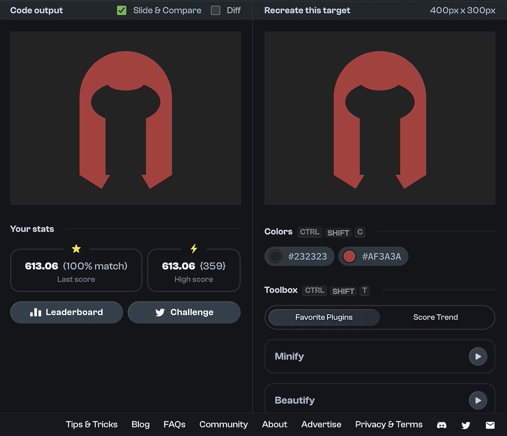
Task: Run the Minify plugin
Action: [478, 356]
